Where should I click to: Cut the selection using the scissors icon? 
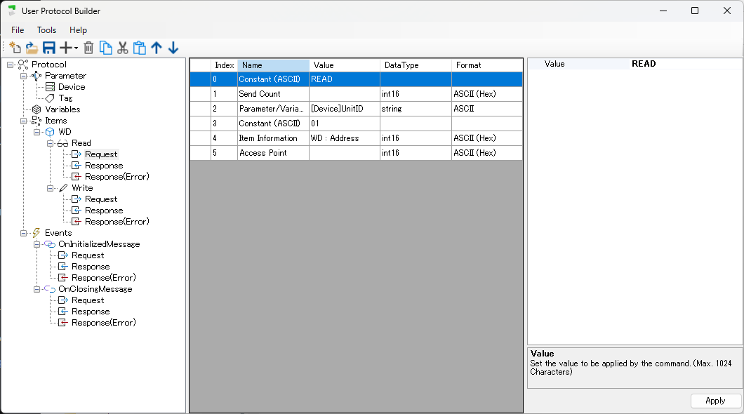[123, 48]
